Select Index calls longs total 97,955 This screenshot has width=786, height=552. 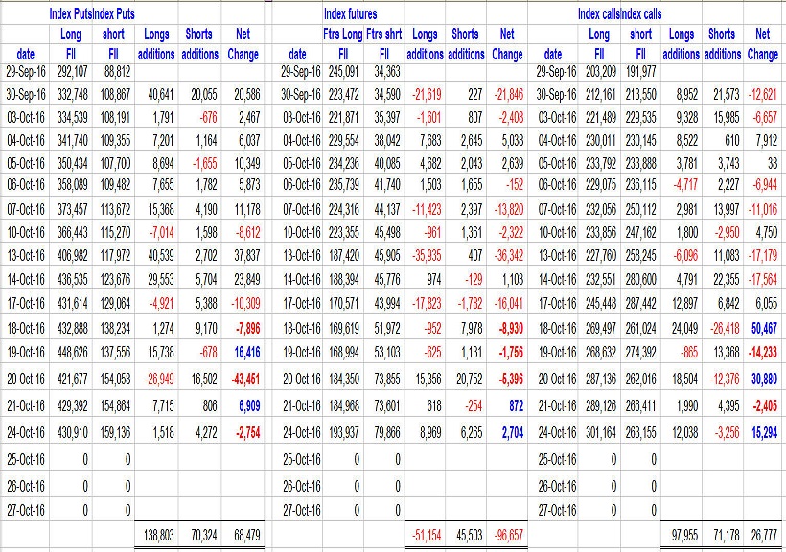coord(681,536)
